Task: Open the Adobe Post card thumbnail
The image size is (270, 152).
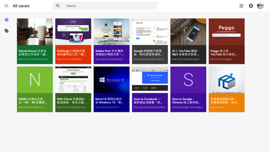Action: 111,32
